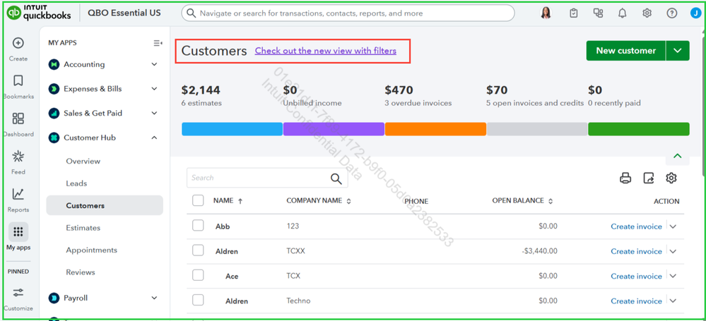Open the Create plus icon

[x=18, y=43]
